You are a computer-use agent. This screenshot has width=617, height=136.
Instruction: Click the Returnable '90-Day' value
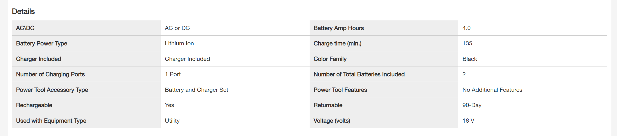pyautogui.click(x=472, y=105)
